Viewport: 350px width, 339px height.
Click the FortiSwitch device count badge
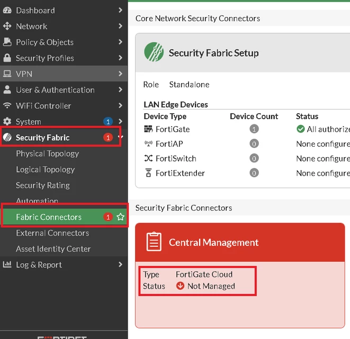tap(254, 158)
